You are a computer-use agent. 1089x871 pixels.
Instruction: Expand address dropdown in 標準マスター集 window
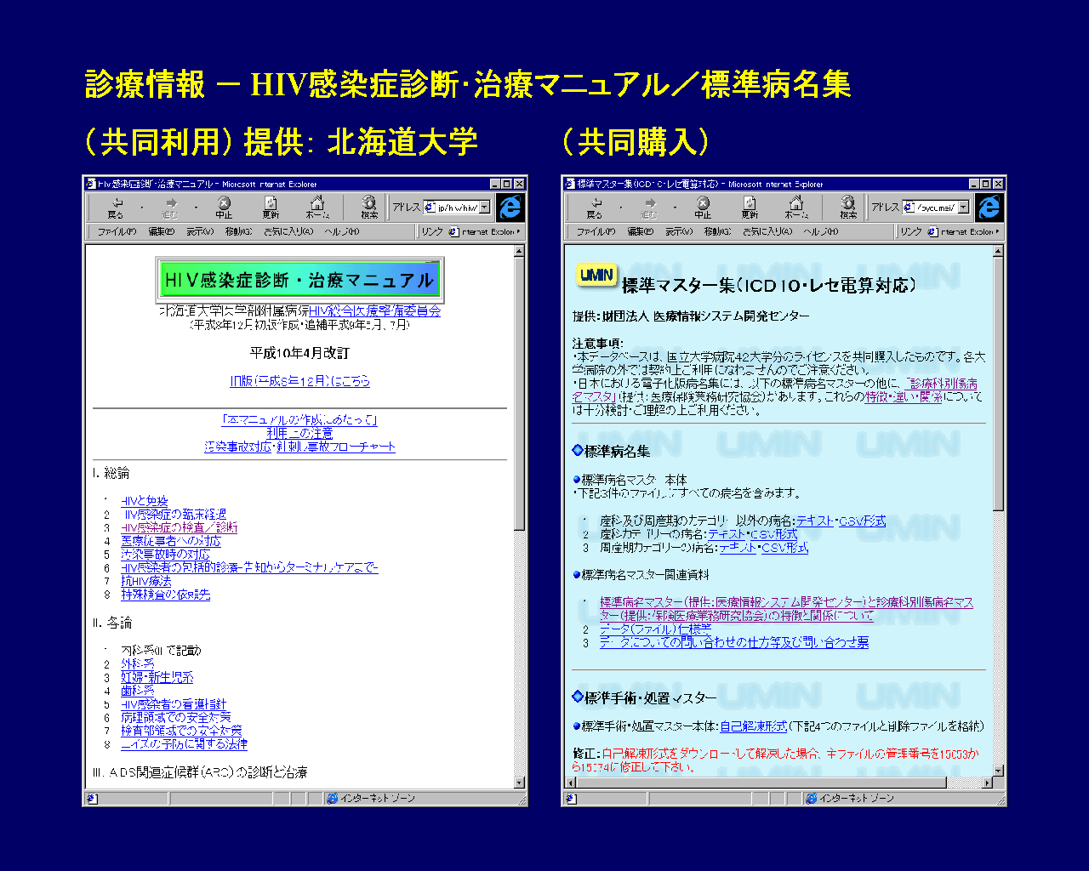pos(963,208)
